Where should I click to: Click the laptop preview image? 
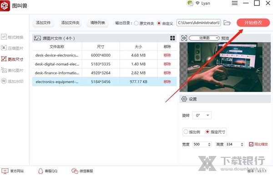(x=225, y=67)
